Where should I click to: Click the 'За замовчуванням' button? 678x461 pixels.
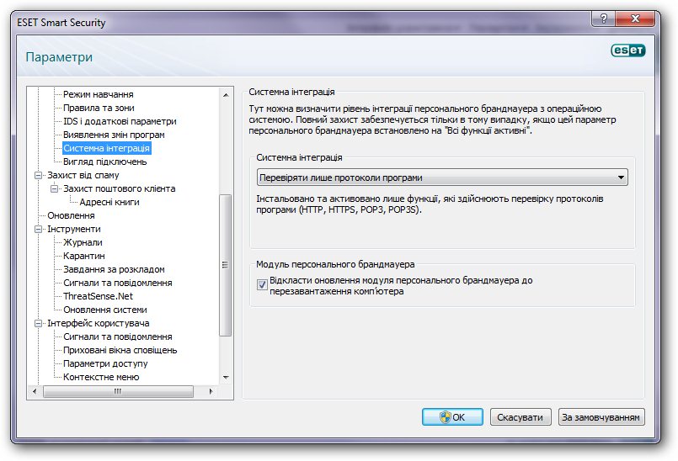point(601,416)
